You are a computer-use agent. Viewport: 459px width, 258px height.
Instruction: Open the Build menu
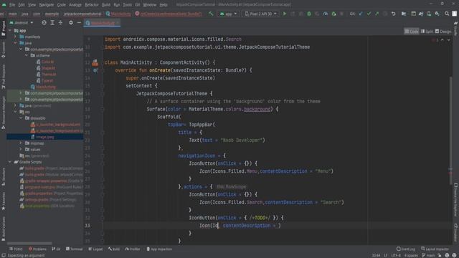coord(106,5)
